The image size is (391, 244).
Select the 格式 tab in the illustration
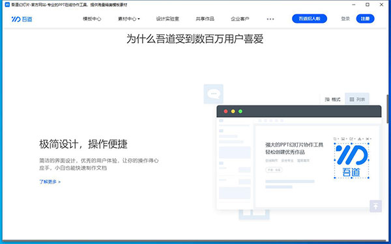(332, 100)
